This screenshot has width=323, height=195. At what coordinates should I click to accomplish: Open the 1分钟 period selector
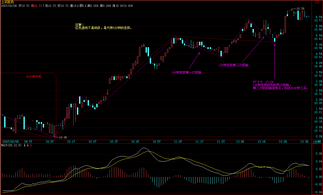(x=317, y=142)
